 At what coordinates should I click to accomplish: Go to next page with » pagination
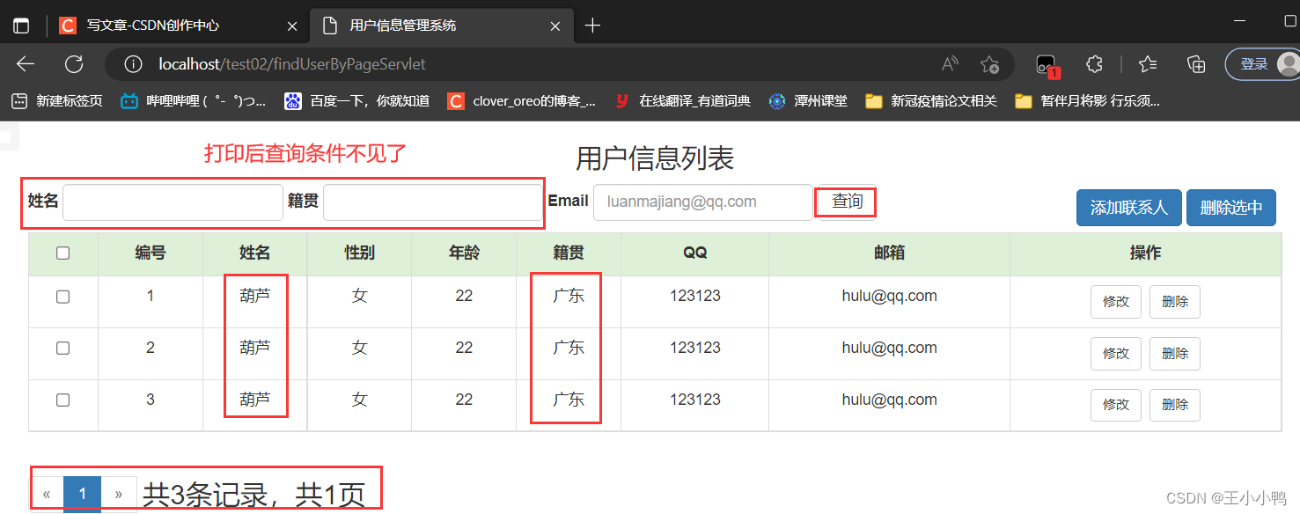click(x=119, y=495)
